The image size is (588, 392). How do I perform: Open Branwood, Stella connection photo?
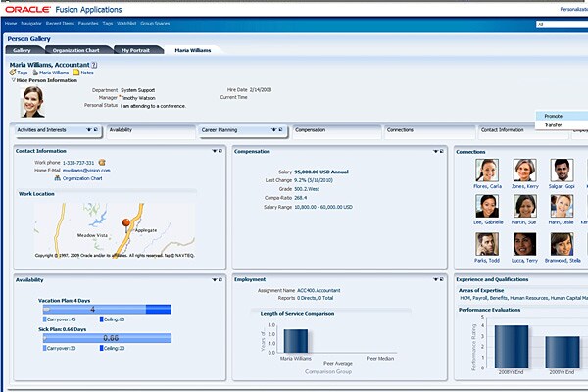(562, 244)
